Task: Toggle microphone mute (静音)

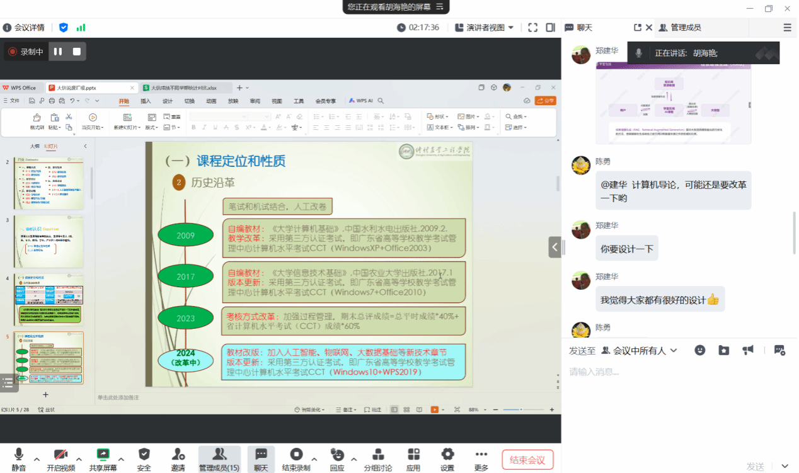Action: (19, 459)
